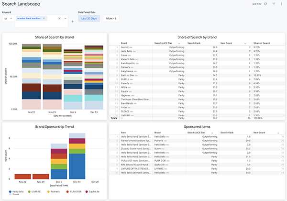Open drill menu next to Germ-X brand

[x=131, y=47]
